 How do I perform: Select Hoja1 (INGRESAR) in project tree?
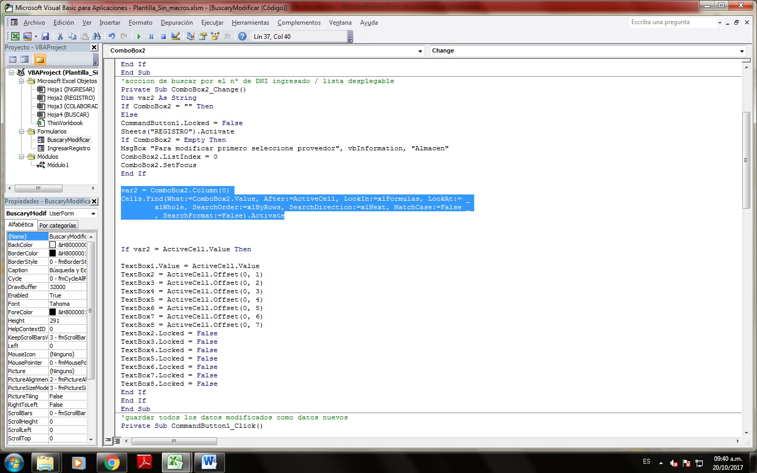[x=70, y=89]
